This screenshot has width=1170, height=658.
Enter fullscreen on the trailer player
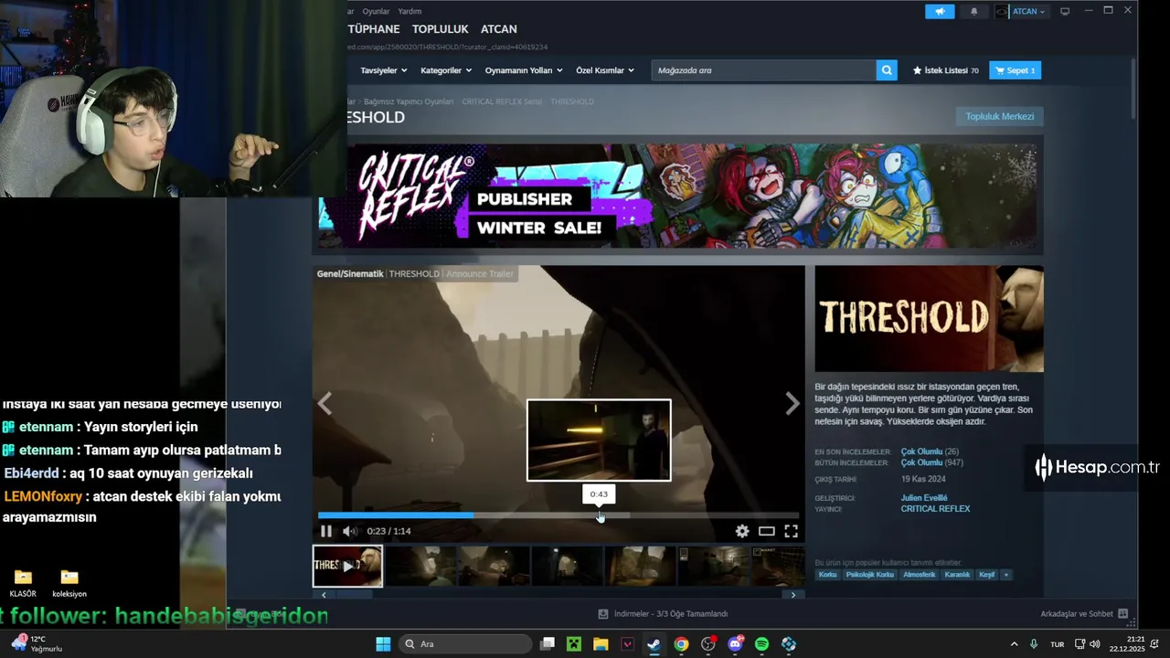[x=791, y=531]
